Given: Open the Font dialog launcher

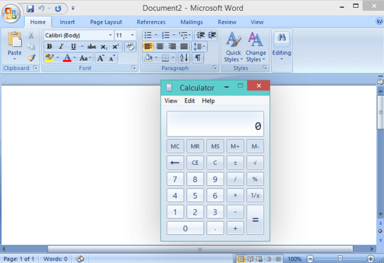Looking at the screenshot, I should [x=134, y=68].
